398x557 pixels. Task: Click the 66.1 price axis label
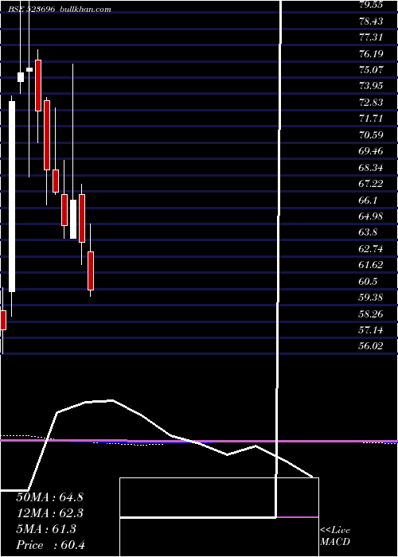point(368,200)
